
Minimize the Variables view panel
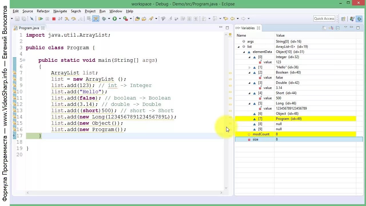point(351,27)
